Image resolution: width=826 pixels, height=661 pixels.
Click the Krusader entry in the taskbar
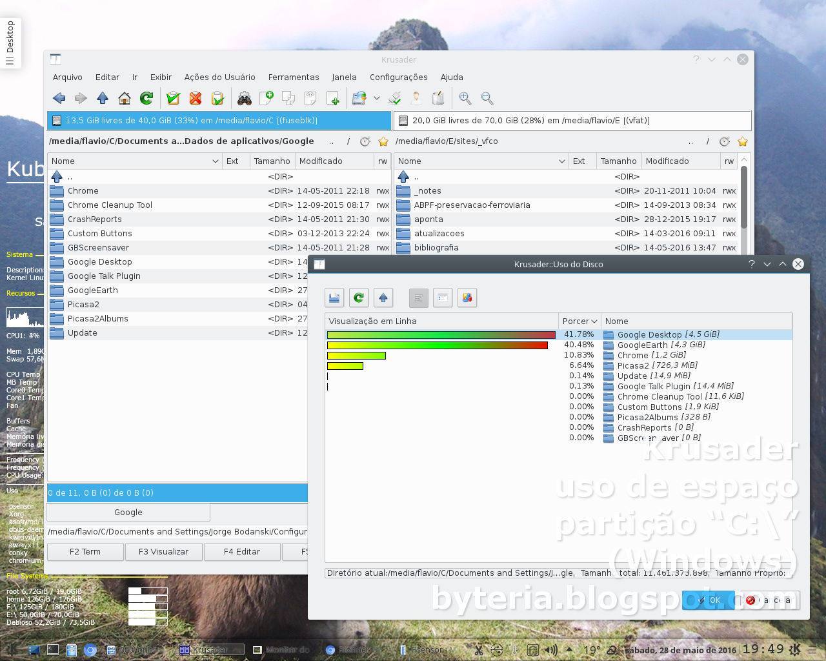tap(210, 649)
